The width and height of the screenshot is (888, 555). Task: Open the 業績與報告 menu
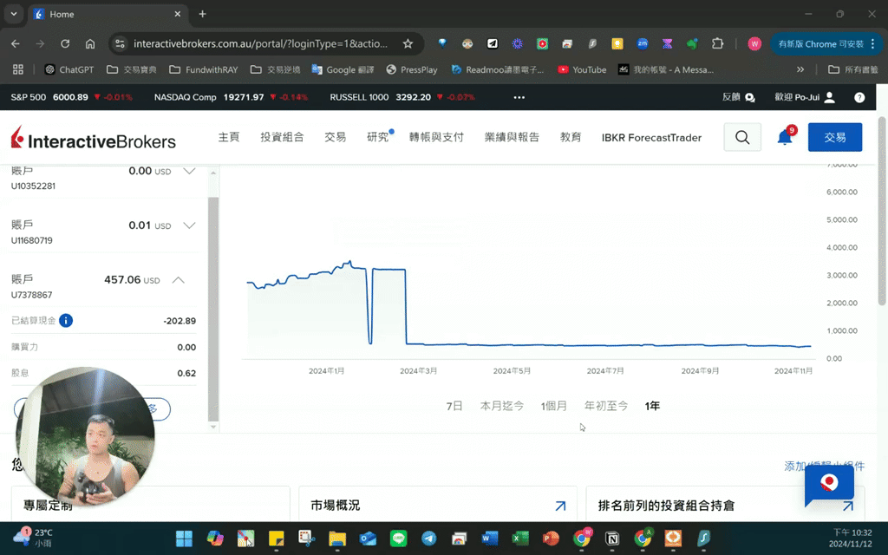coord(512,137)
